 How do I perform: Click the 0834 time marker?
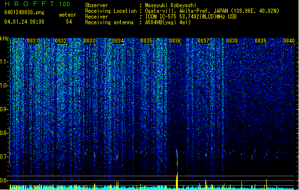click(x=118, y=41)
